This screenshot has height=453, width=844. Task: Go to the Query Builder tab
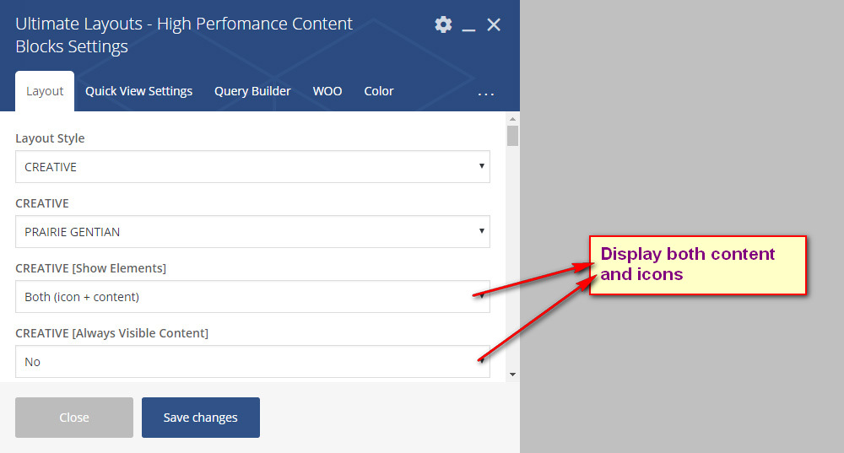point(252,91)
